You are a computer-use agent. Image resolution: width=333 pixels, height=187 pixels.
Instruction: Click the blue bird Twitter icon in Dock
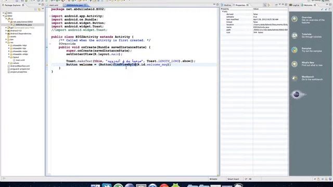107,185
